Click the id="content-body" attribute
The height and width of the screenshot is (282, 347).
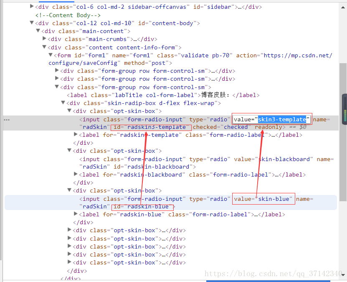tap(167, 23)
